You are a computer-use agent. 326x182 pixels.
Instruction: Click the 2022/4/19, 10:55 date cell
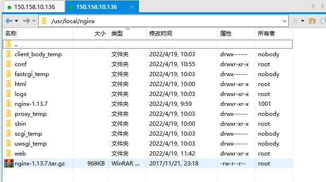pos(172,64)
